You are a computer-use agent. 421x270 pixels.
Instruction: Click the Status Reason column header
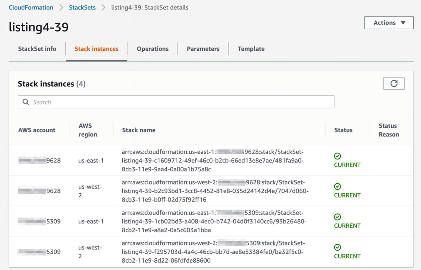pyautogui.click(x=389, y=130)
